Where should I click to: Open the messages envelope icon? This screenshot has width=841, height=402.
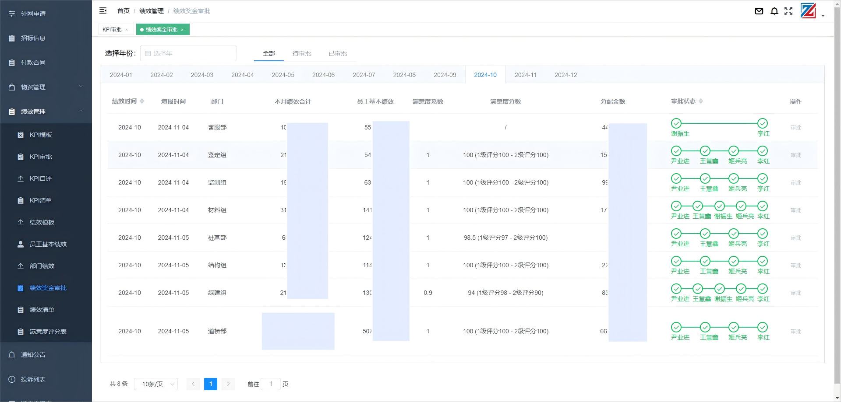pos(759,11)
